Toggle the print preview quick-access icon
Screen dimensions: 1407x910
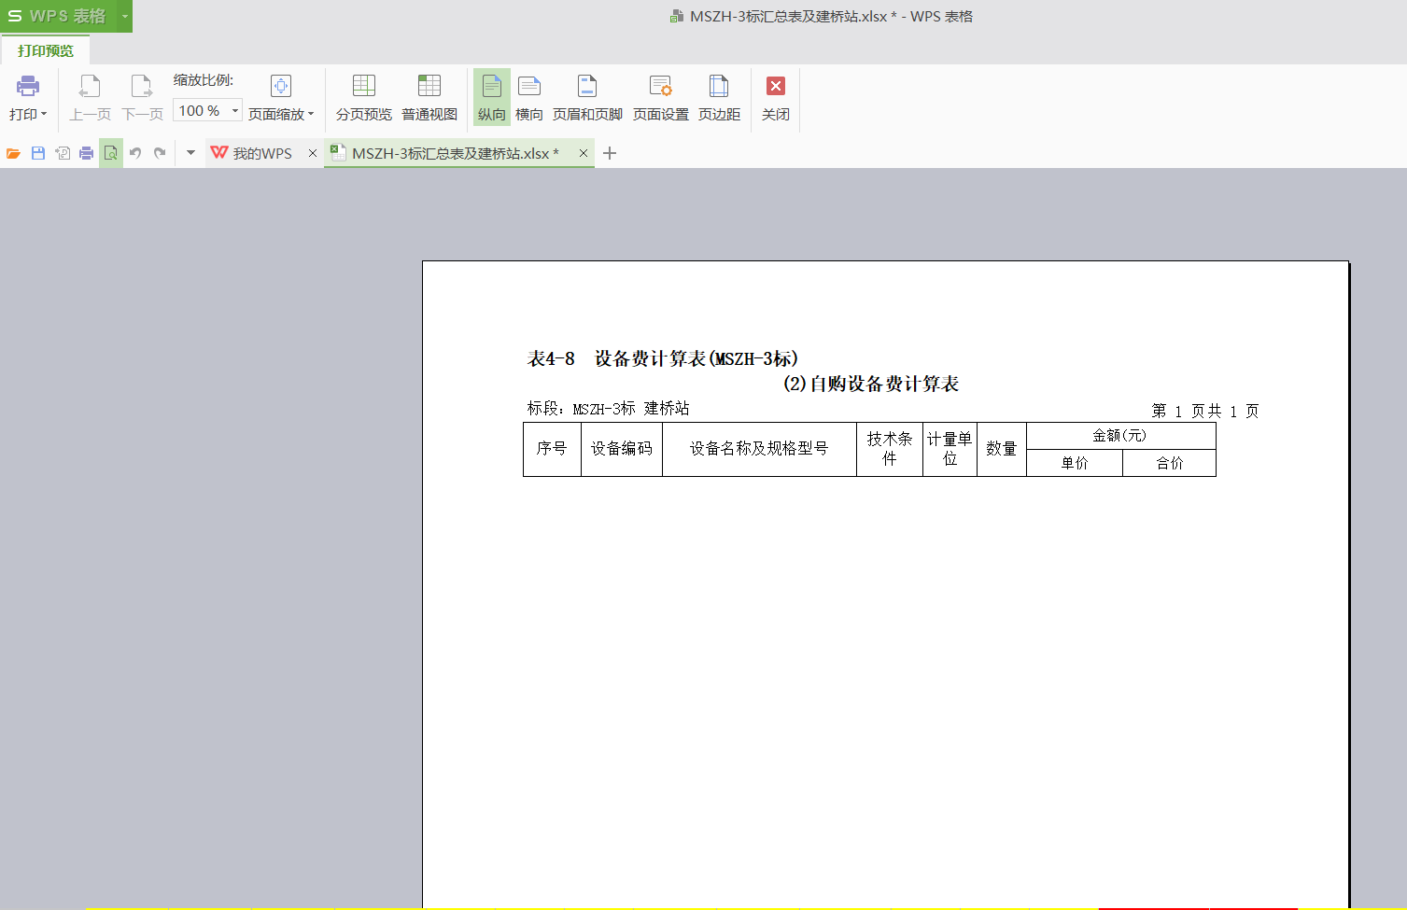(111, 153)
